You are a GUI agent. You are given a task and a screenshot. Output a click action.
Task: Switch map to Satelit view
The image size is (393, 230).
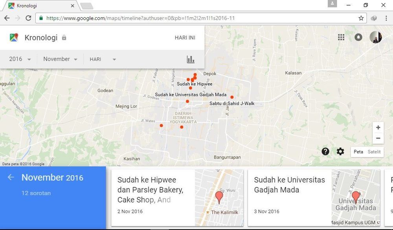coord(374,152)
